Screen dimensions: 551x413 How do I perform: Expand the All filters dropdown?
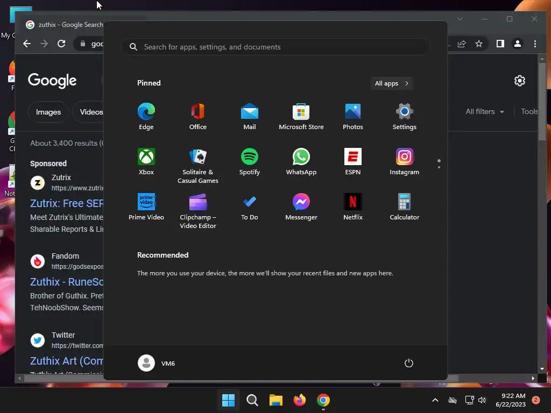(x=485, y=112)
